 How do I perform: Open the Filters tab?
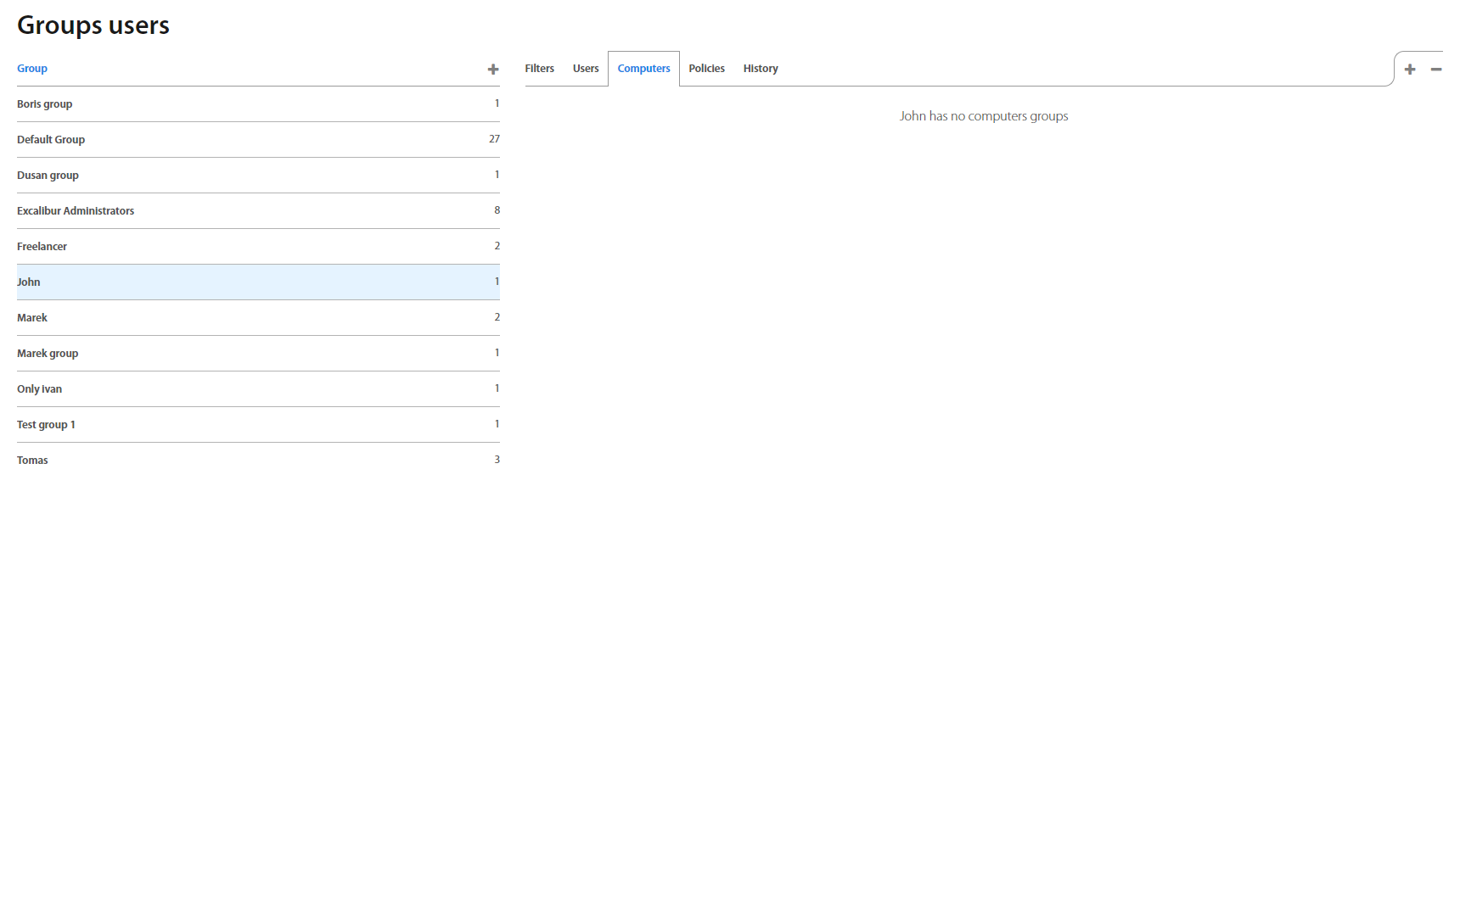coord(539,69)
